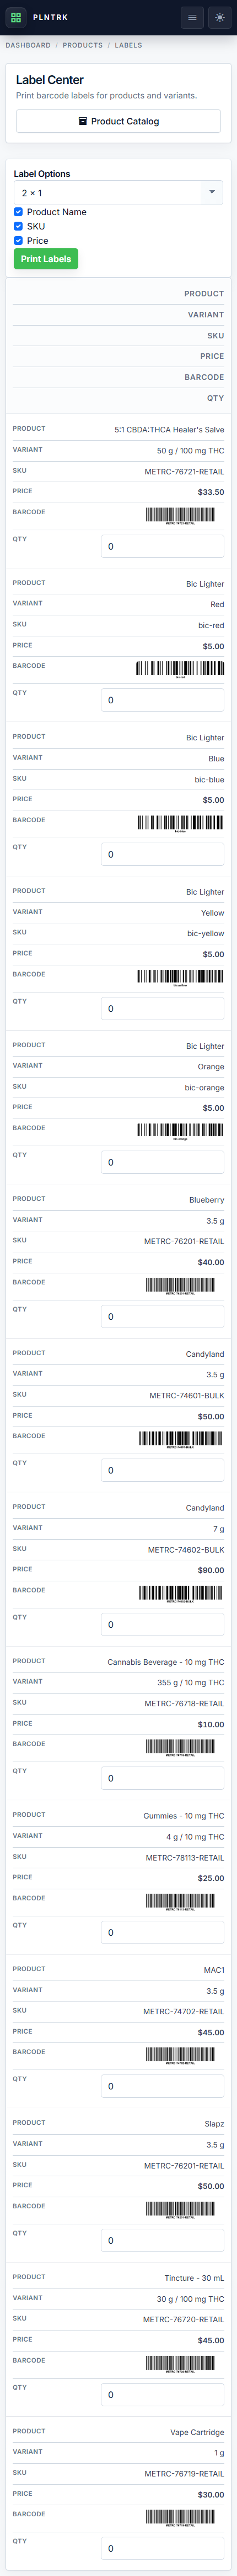Image resolution: width=237 pixels, height=2576 pixels.
Task: Open the Products breadcrumb link
Action: (83, 45)
